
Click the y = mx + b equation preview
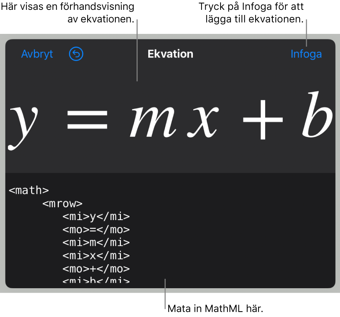(170, 120)
